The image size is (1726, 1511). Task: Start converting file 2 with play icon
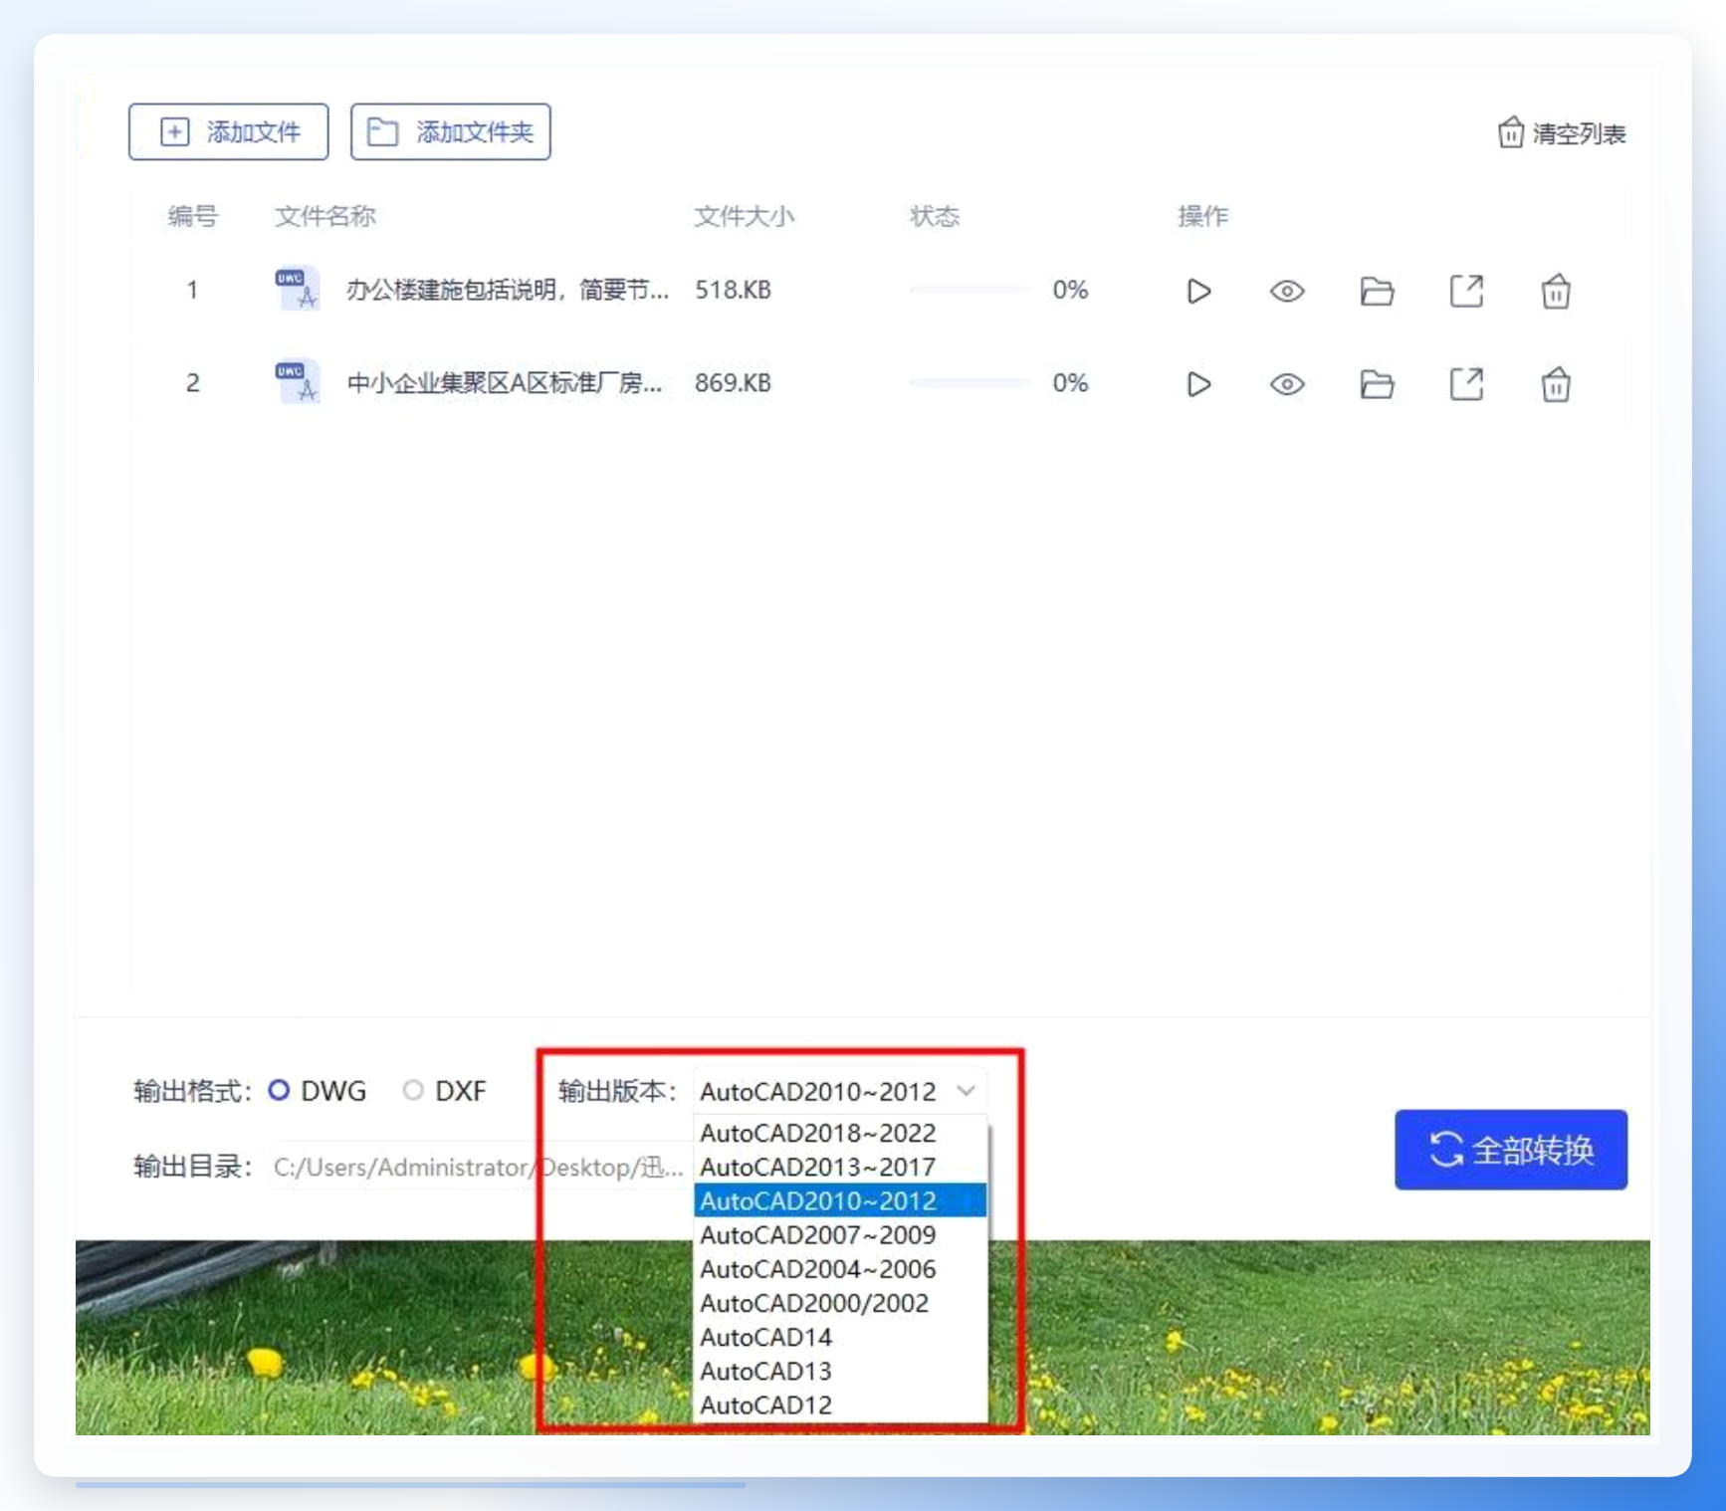pos(1198,383)
